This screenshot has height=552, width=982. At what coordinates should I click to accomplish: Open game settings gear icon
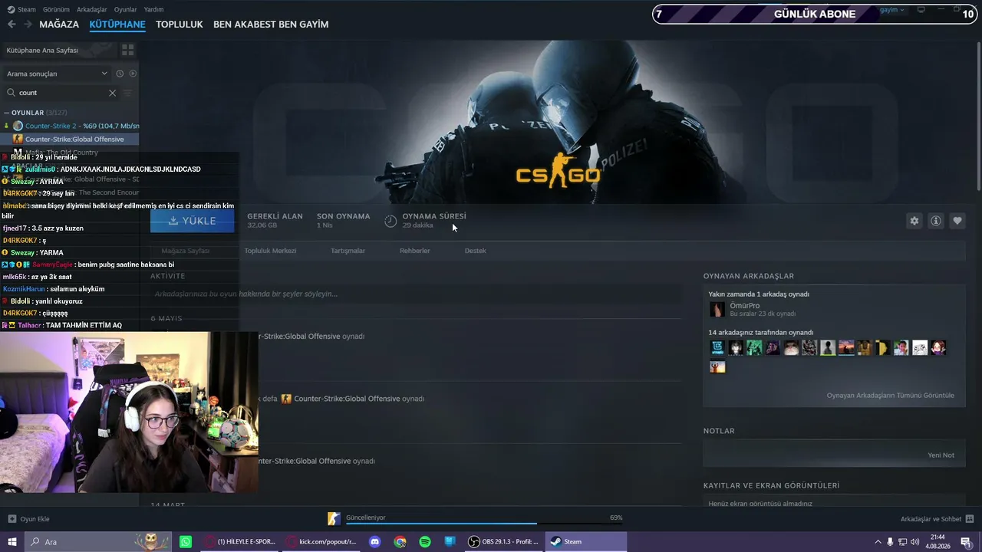(x=914, y=221)
